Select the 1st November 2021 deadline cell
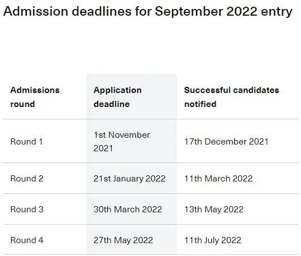Screen dimensions: 301x256 [x=122, y=142]
